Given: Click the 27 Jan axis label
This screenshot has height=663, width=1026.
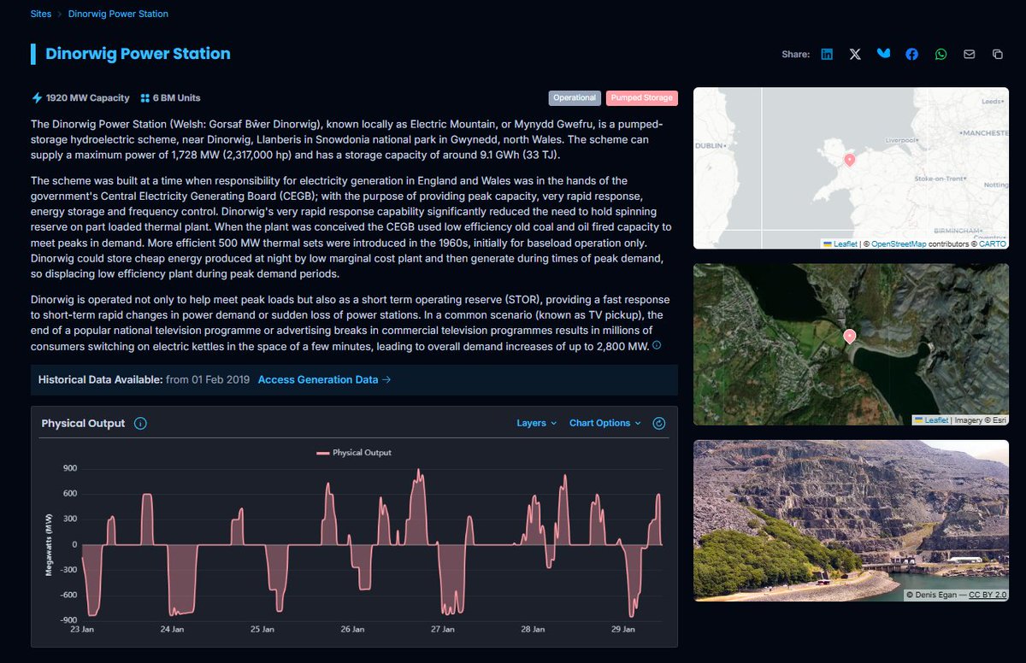Looking at the screenshot, I should pos(443,630).
